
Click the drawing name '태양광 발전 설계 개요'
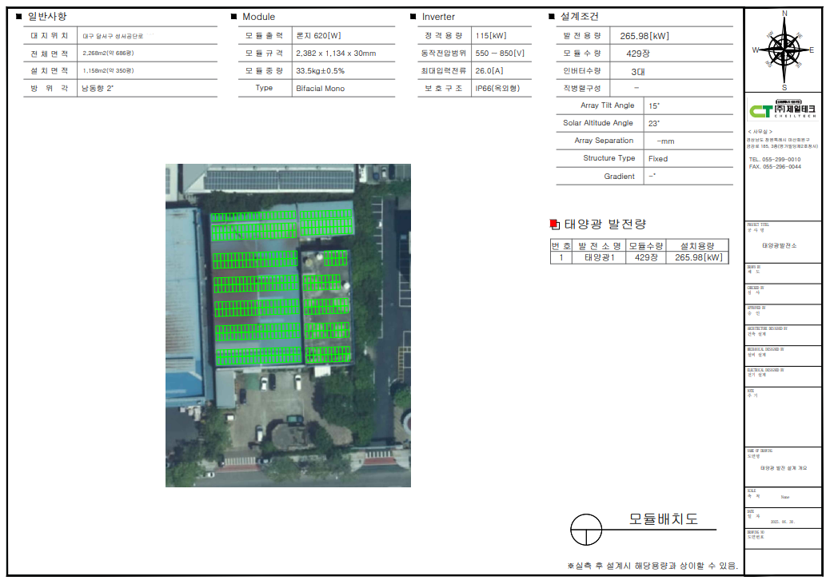point(784,468)
